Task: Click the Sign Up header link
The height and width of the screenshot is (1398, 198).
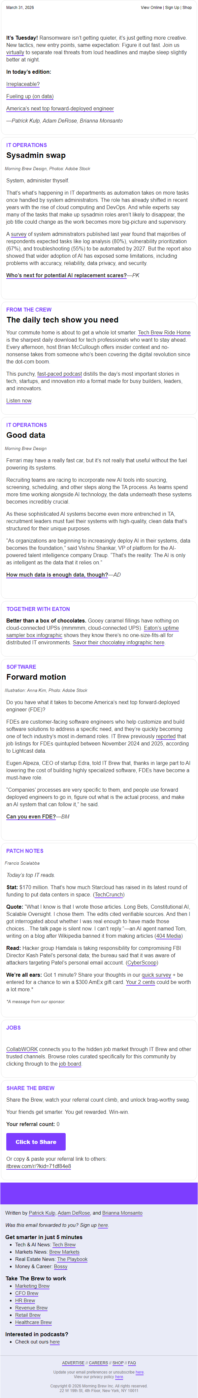Action: click(x=172, y=8)
